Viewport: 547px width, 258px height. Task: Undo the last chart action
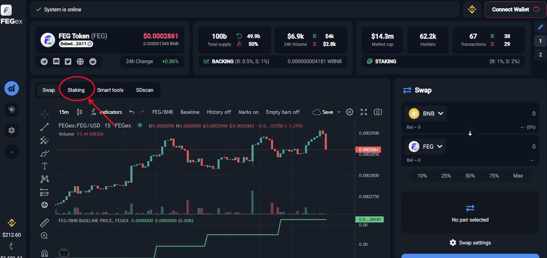coord(132,112)
